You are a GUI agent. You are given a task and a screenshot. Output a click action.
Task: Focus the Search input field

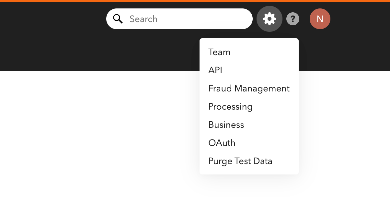179,19
